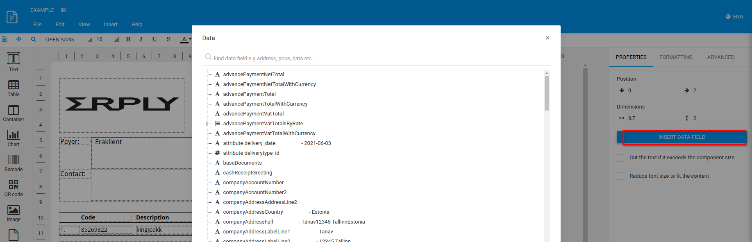Select companyAccountNumber data field
This screenshot has width=752, height=242.
pos(253,183)
